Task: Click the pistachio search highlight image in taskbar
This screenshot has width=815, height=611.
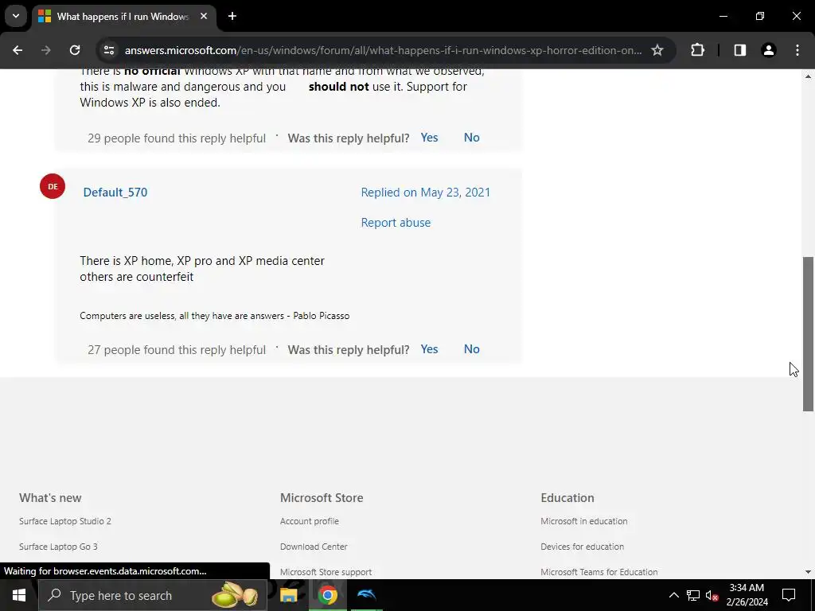Action: point(235,595)
